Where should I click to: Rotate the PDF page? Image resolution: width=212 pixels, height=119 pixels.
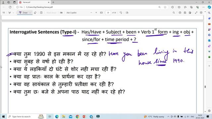coord(121,13)
